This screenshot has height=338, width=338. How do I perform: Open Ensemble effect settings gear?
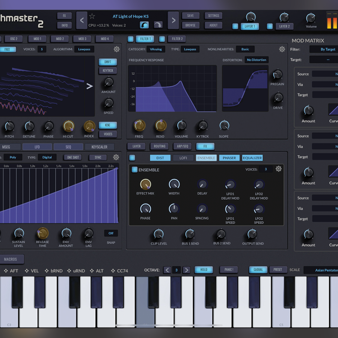coord(279,169)
